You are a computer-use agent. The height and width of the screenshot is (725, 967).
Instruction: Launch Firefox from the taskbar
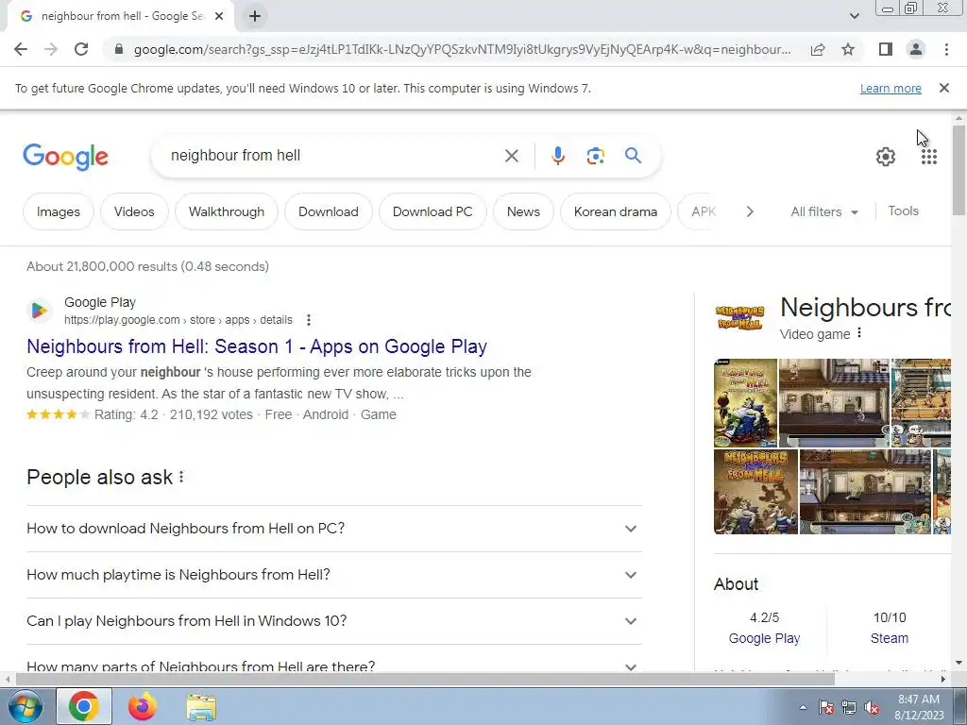tap(143, 706)
